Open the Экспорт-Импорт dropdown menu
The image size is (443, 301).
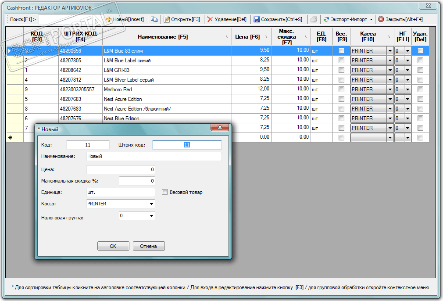(x=348, y=19)
